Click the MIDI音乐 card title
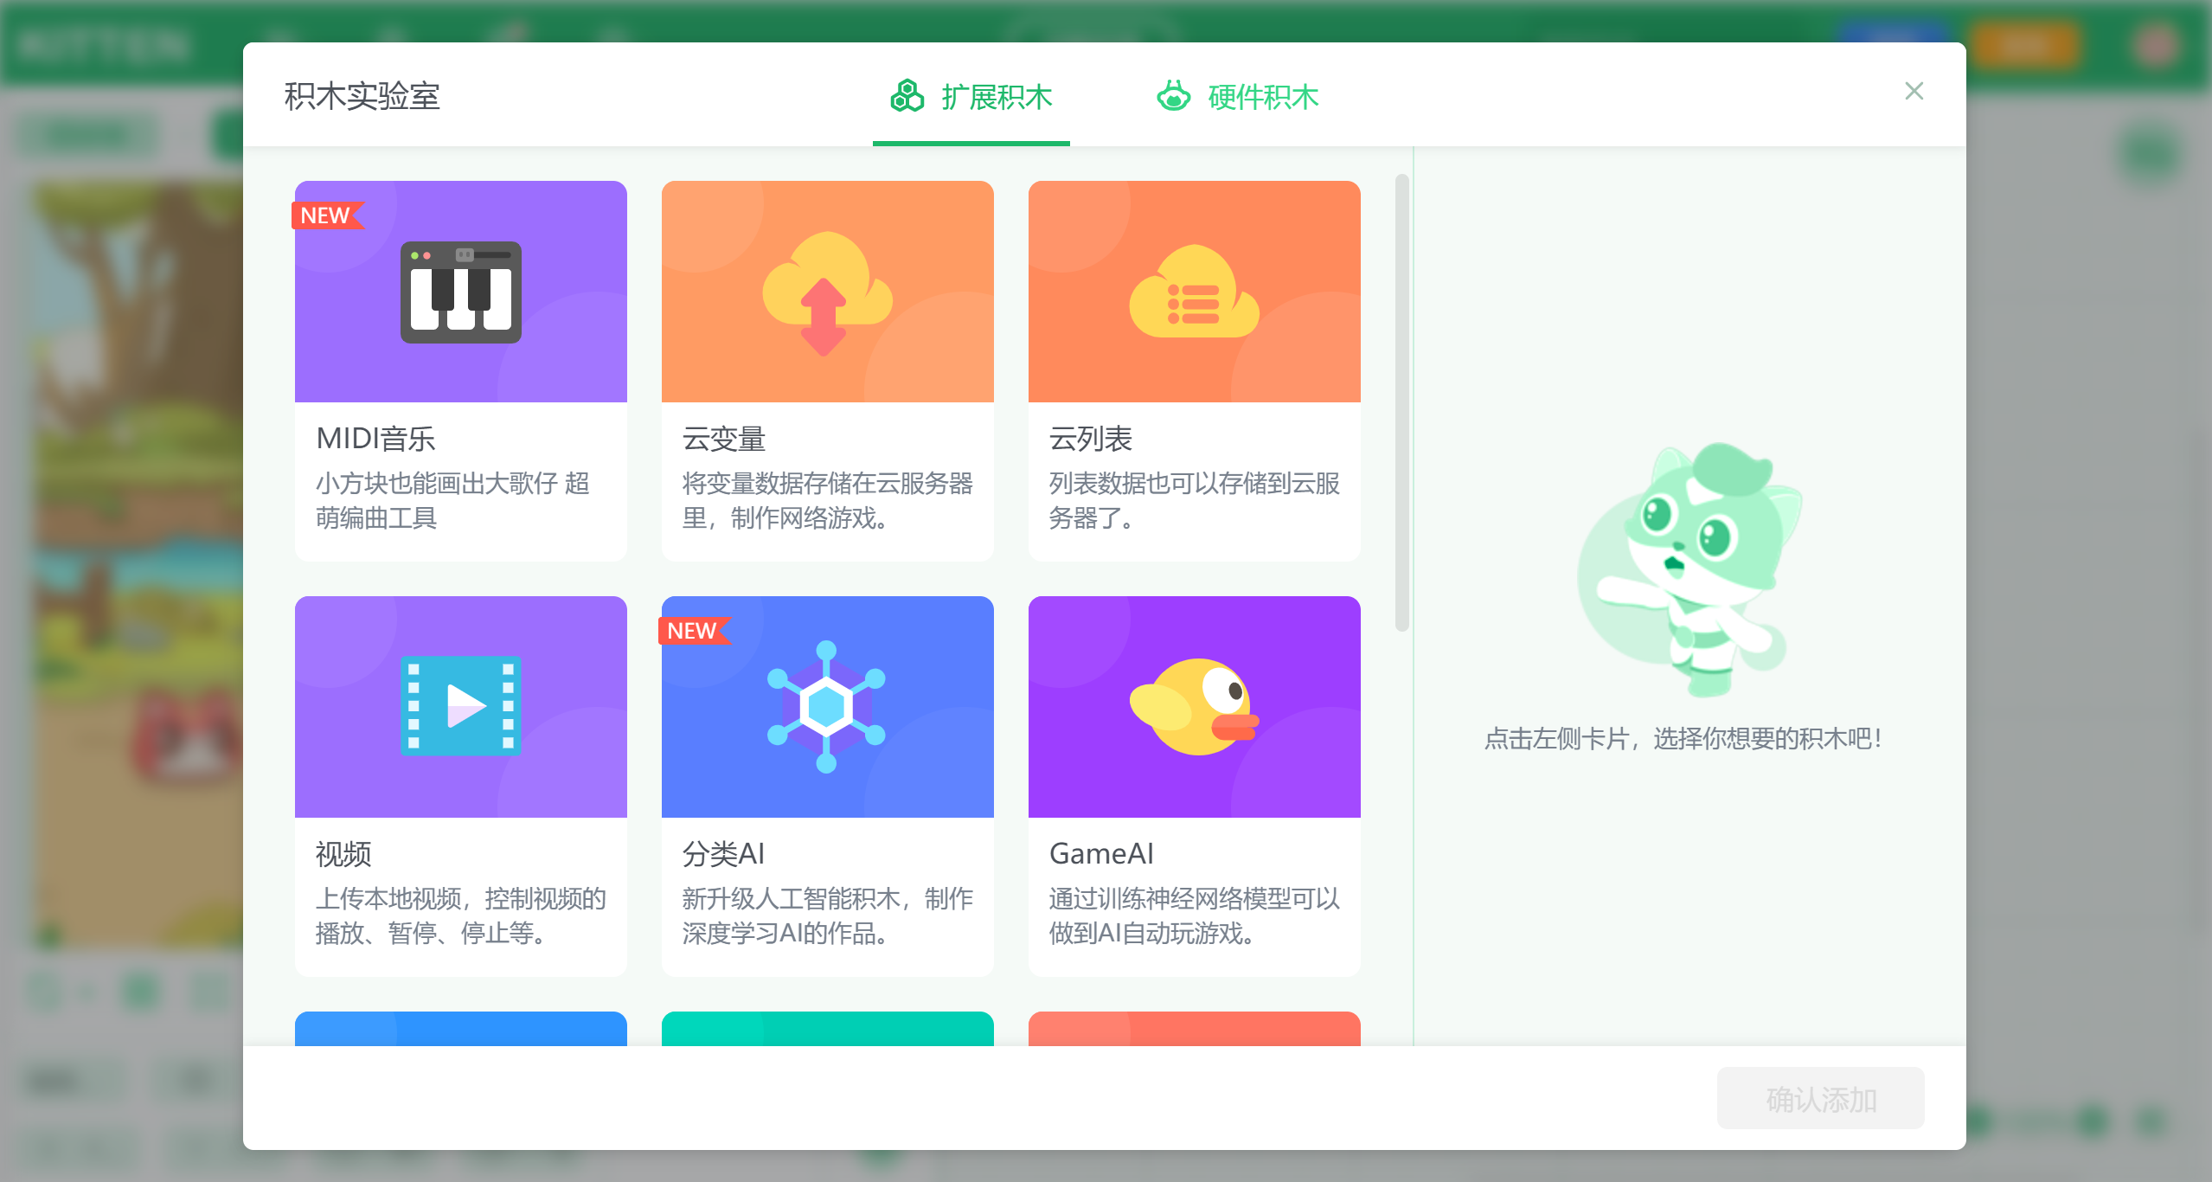The height and width of the screenshot is (1182, 2212). [376, 439]
